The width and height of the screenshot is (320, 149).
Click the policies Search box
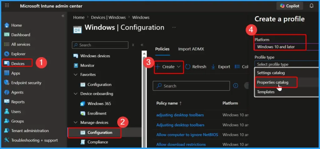coord(191,86)
